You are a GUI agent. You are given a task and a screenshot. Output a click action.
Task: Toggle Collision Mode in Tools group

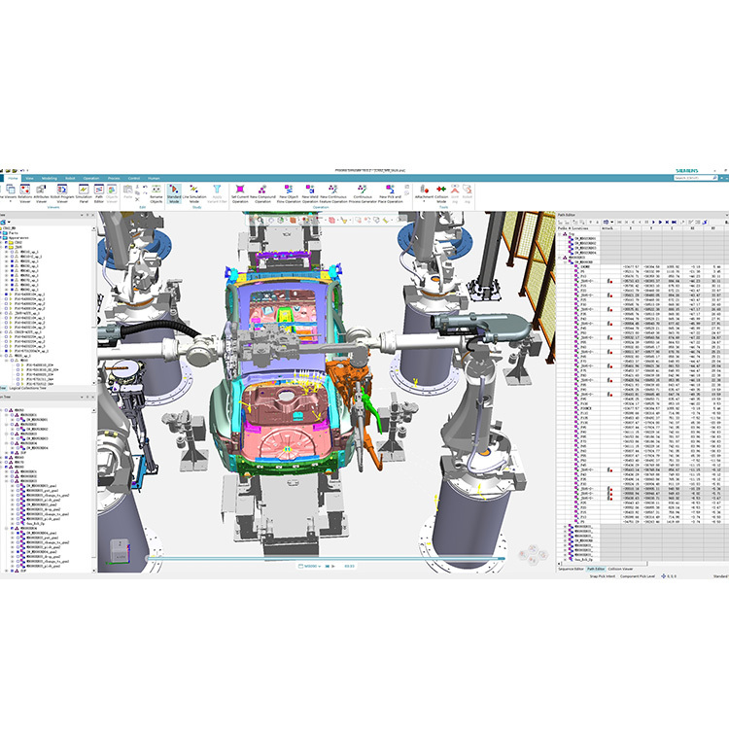(440, 191)
